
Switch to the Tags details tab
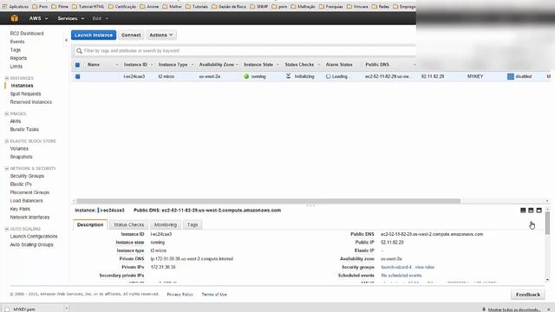pyautogui.click(x=193, y=224)
